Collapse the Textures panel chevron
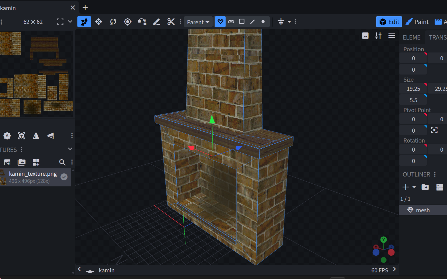The width and height of the screenshot is (447, 279). coord(70,149)
